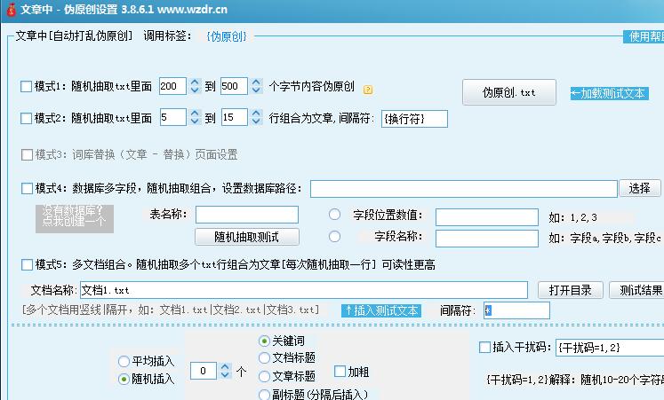This screenshot has height=400, width=664.
Task: Open 使用帮助 link at top right
Action: tap(644, 36)
